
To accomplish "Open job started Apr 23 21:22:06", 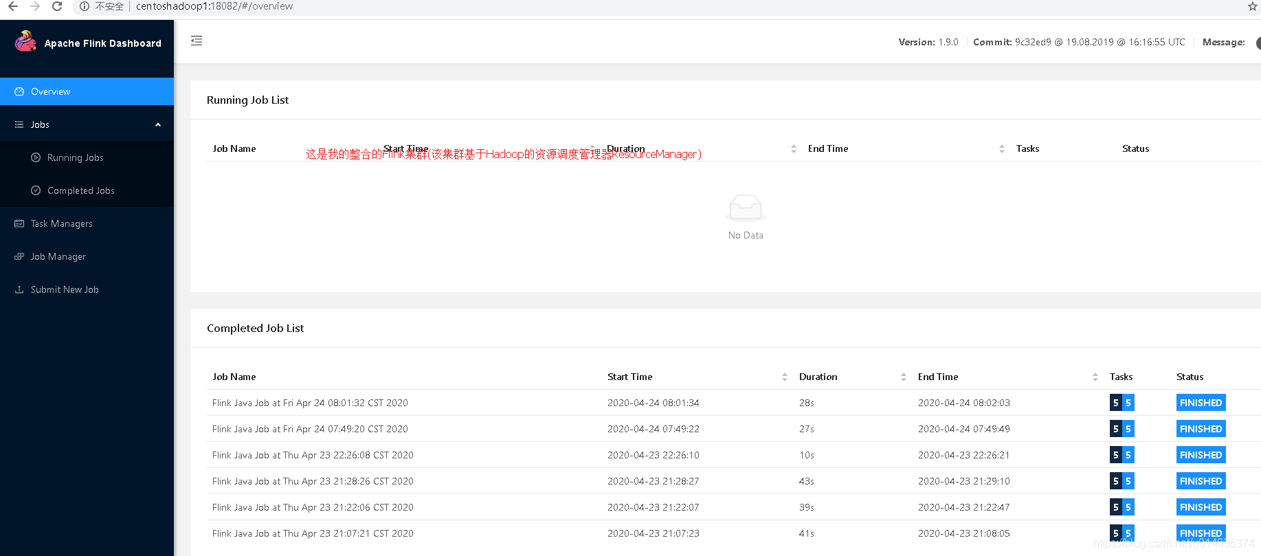I will (x=313, y=507).
